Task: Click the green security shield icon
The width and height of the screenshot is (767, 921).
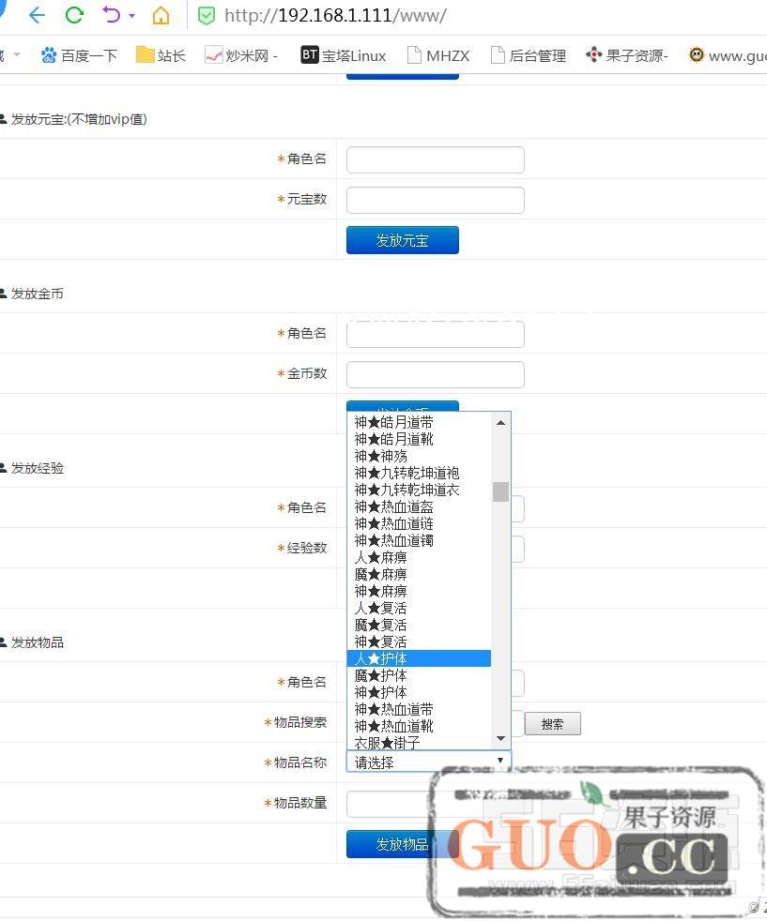Action: 207,15
